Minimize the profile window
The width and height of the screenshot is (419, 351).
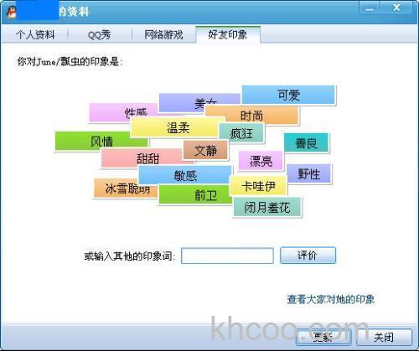coord(370,8)
